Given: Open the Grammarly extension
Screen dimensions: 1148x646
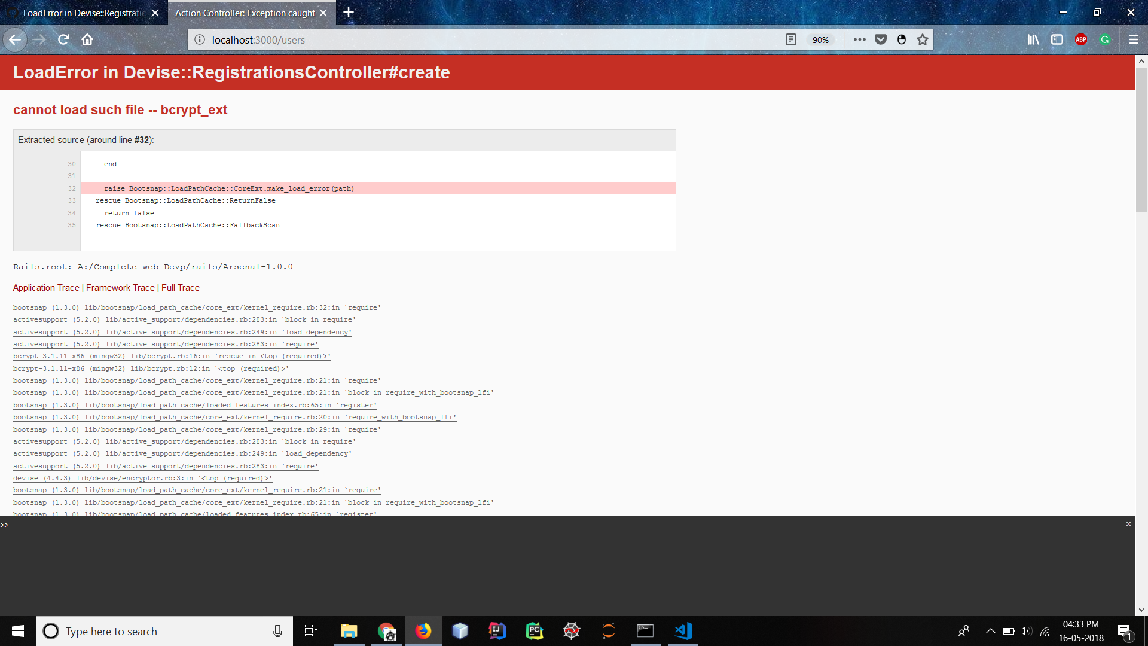Looking at the screenshot, I should click(x=1105, y=39).
